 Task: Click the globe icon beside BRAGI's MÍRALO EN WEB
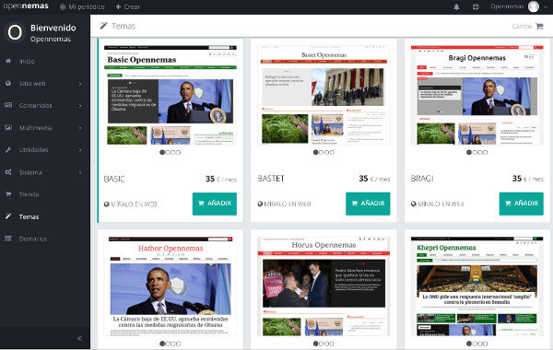click(413, 204)
